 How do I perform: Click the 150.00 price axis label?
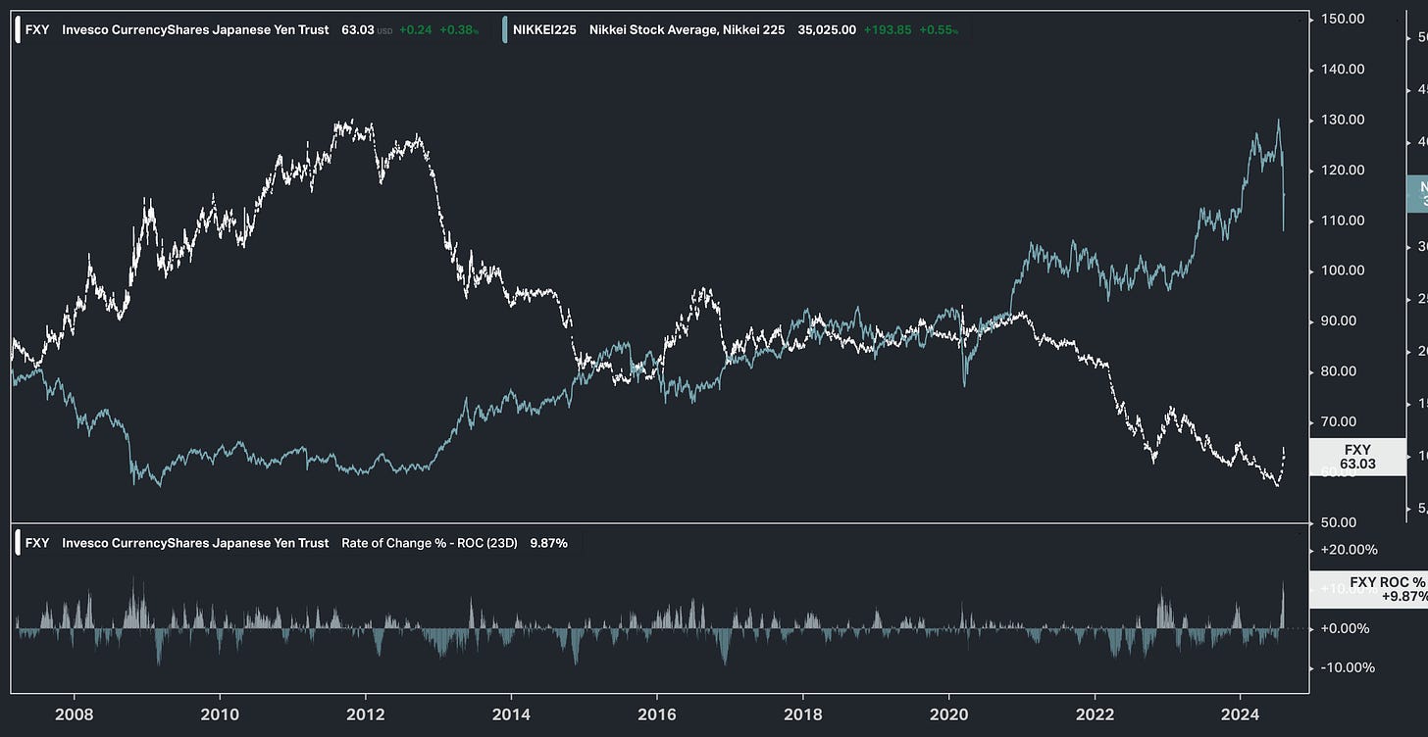tap(1343, 19)
